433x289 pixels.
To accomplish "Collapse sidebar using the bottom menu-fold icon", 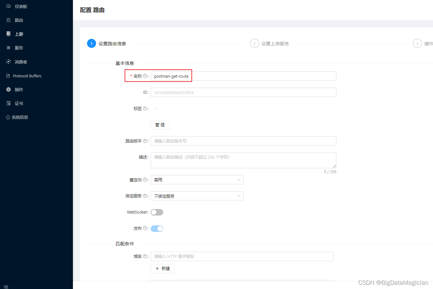I will [6, 287].
